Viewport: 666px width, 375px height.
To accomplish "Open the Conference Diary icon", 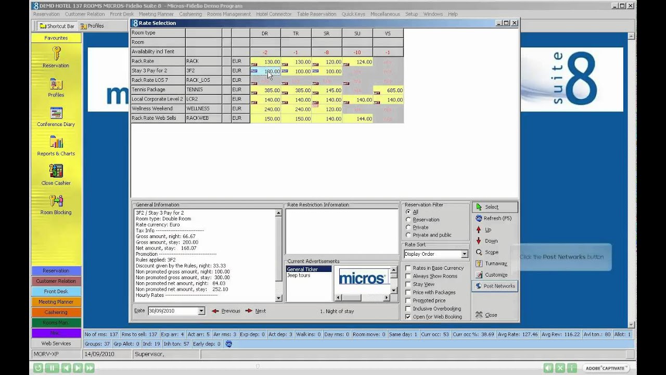I will tap(56, 113).
